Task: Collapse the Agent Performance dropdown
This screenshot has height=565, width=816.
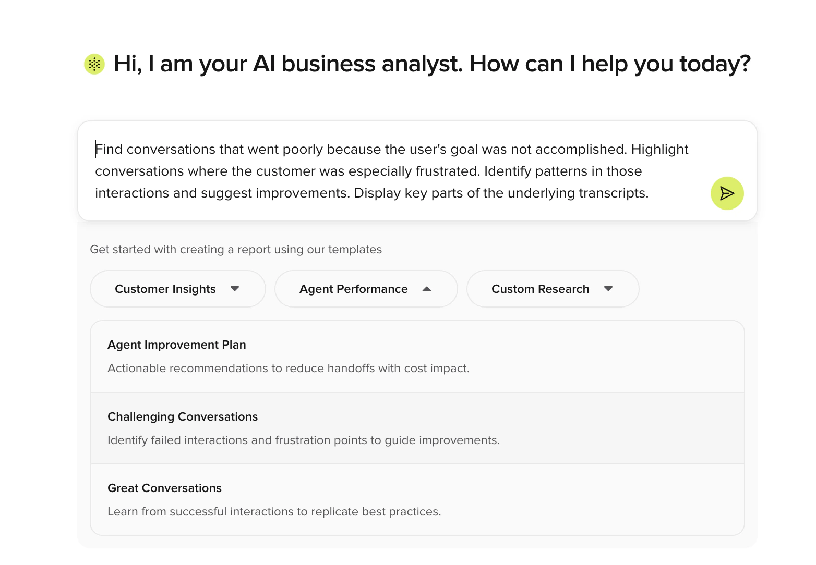Action: coord(366,289)
